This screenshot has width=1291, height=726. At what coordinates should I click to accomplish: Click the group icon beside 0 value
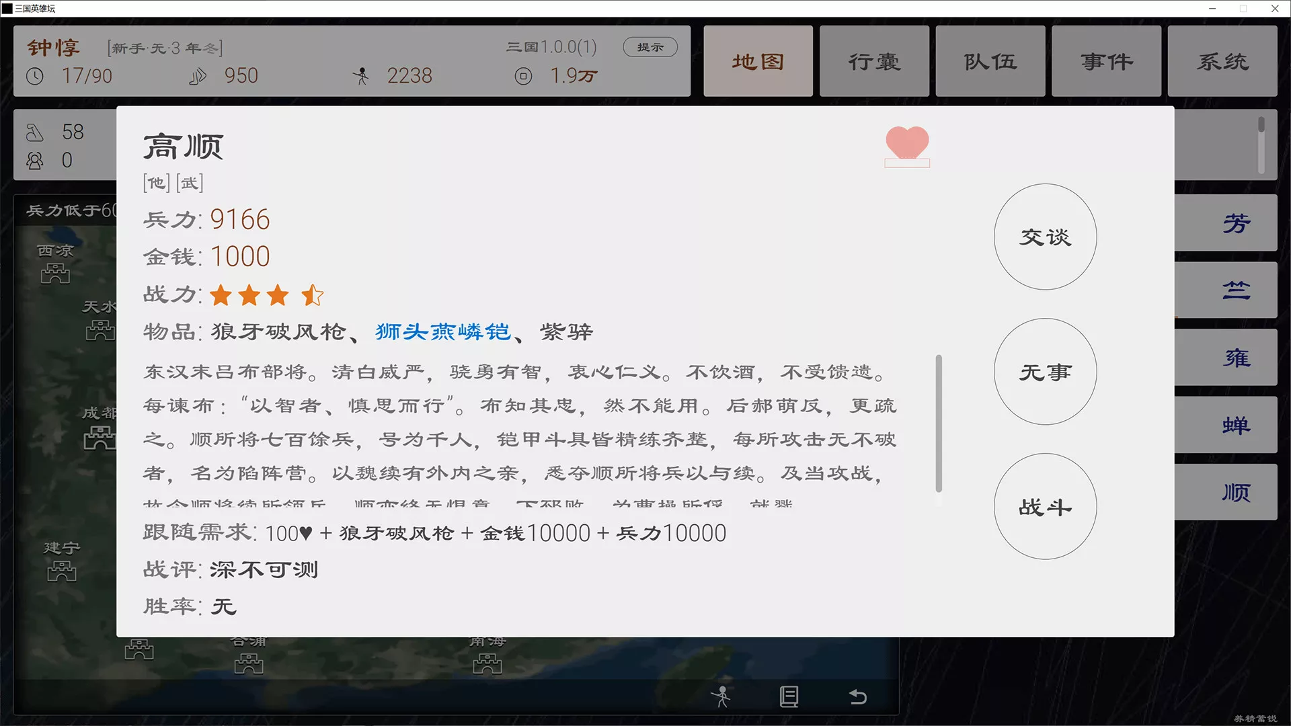[35, 161]
